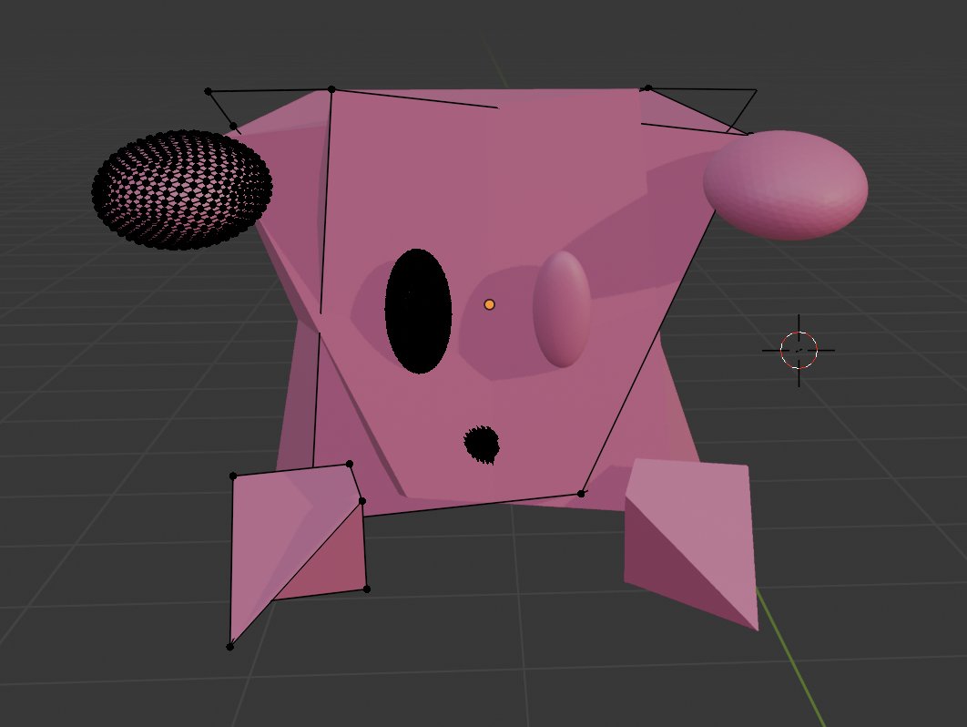
Task: Click the vertex at the left leg's bottom tip
Action: point(230,647)
